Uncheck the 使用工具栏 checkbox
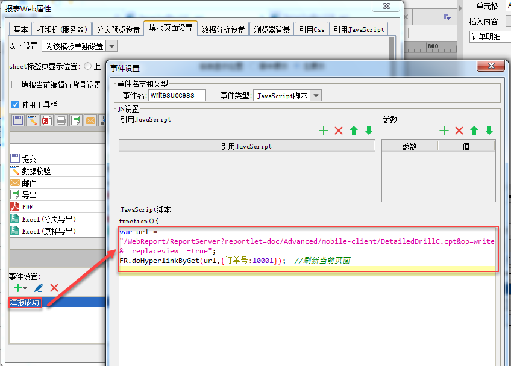This screenshot has width=511, height=366. click(15, 105)
